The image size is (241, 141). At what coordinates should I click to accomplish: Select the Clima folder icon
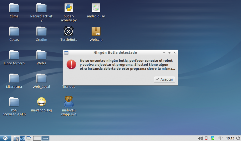point(14,8)
